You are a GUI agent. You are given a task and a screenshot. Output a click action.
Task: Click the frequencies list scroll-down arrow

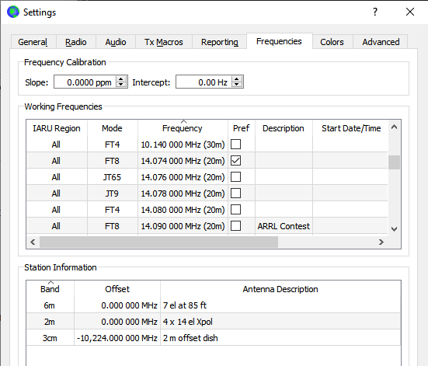click(x=394, y=229)
